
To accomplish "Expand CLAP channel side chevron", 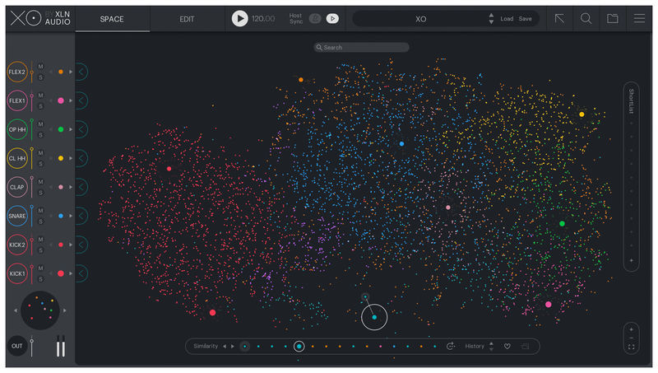I will tap(81, 187).
